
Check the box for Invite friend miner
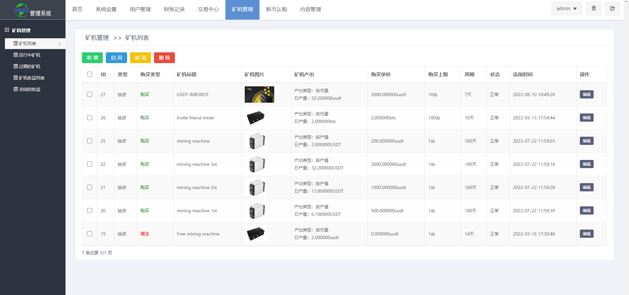point(89,118)
